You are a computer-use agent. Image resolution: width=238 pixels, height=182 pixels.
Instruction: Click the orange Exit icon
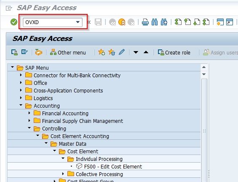122,22
